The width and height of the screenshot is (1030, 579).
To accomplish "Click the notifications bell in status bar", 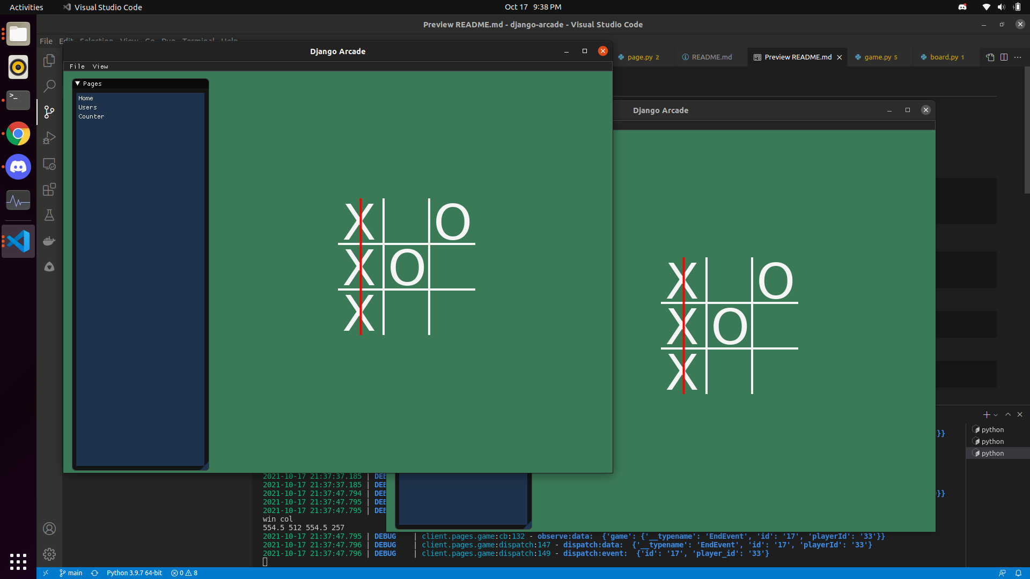I will tap(1018, 573).
